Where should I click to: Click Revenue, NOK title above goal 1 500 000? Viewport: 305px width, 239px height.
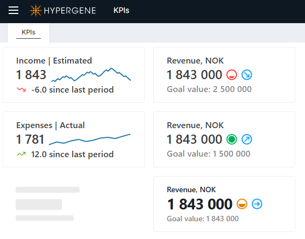[x=195, y=125]
